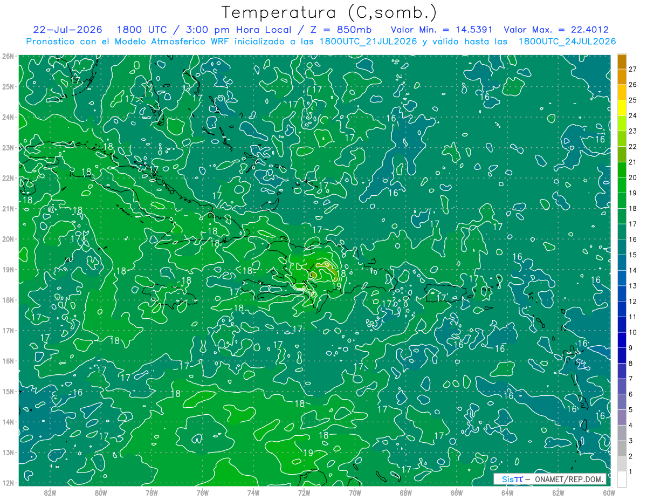
Task: Click the dark orange swatch atop the legend
Action: coord(622,61)
